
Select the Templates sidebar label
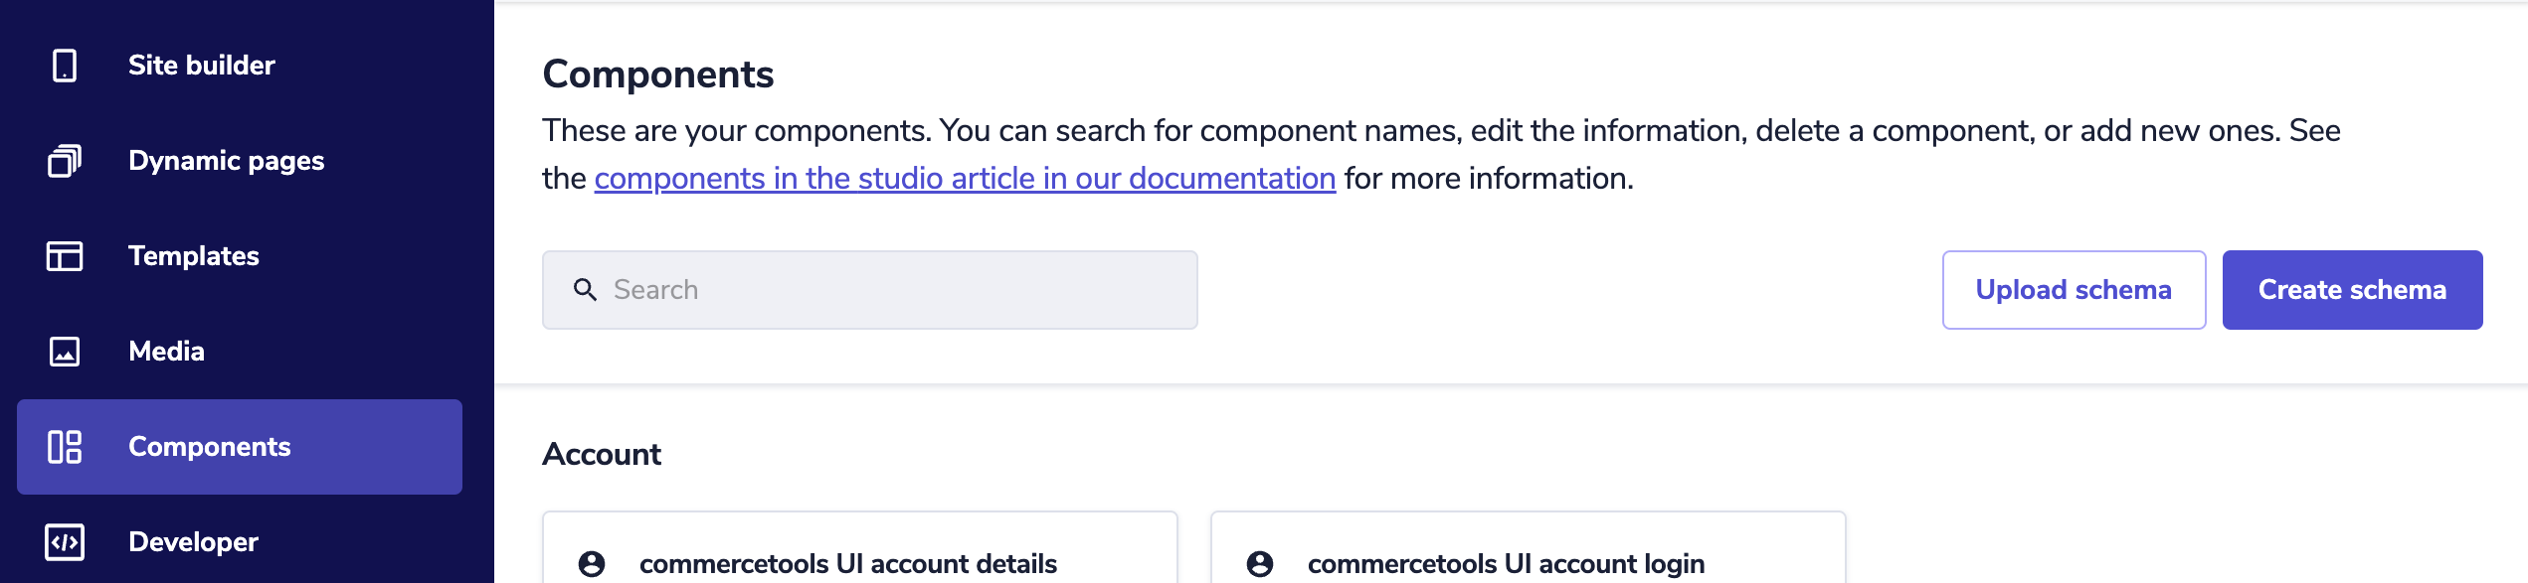pos(194,256)
